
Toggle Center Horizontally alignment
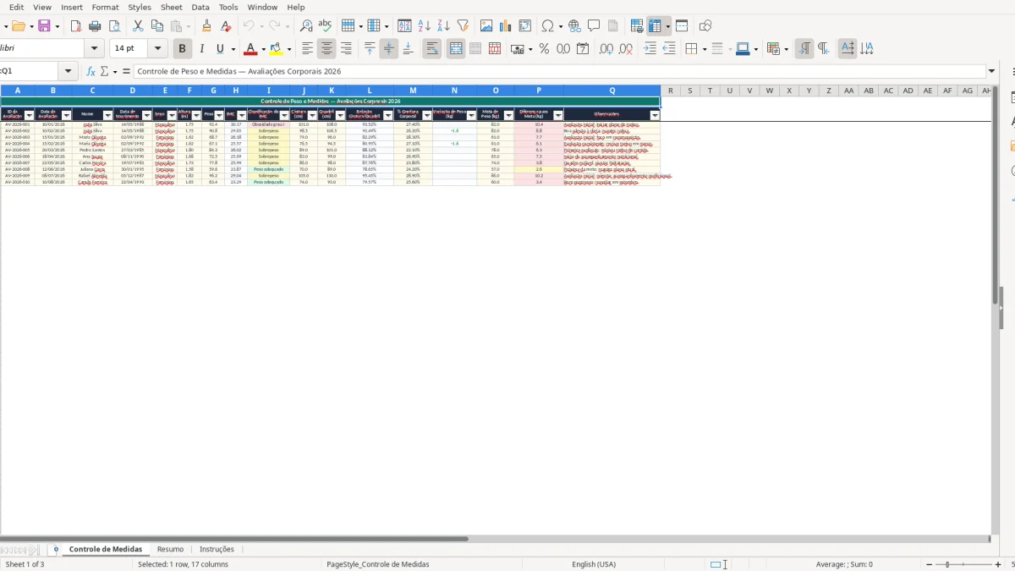pyautogui.click(x=326, y=49)
